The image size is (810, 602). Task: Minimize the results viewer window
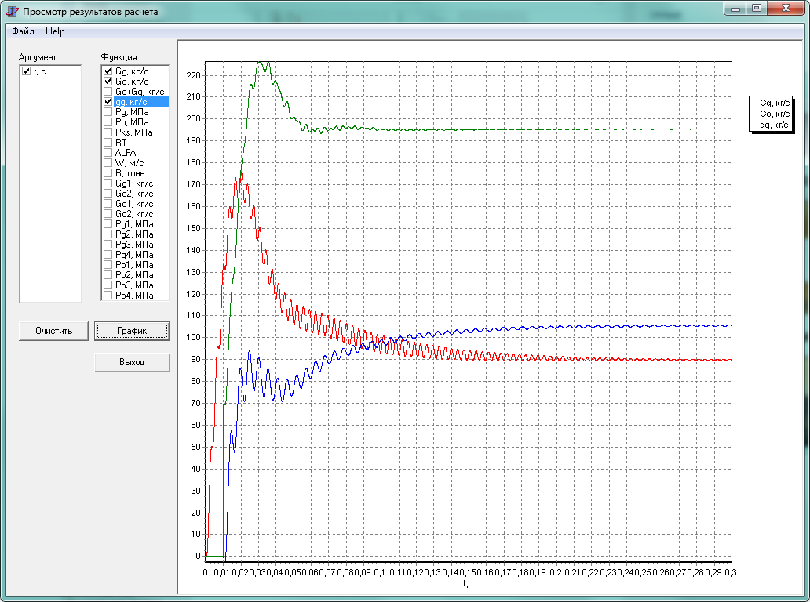pos(735,9)
